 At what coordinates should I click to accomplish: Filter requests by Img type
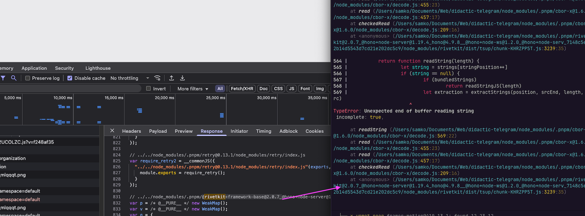320,89
